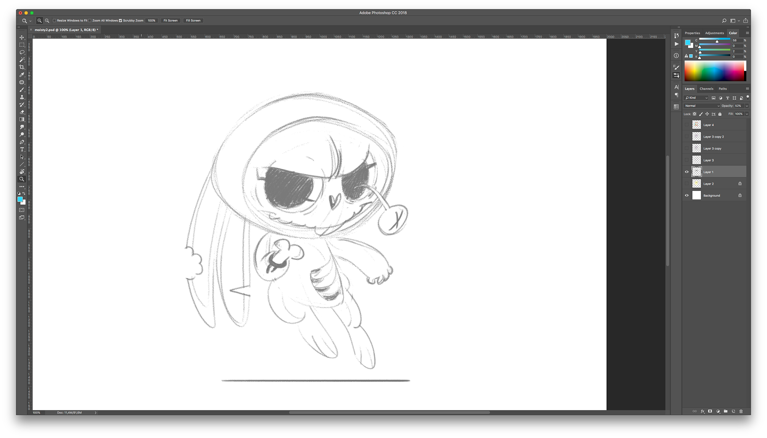
Task: Open the History panel icon
Action: point(676,36)
